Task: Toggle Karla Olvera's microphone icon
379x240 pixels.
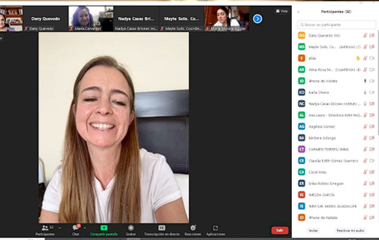Action: (365, 93)
